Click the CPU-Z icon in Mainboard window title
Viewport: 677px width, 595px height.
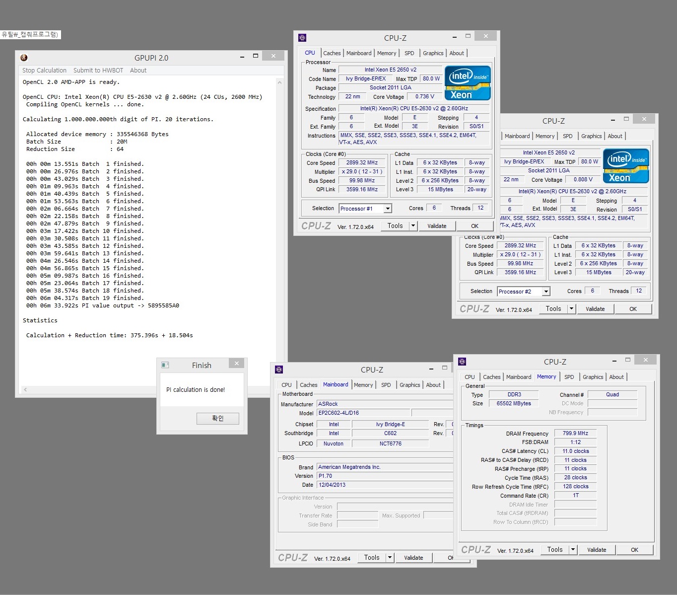point(279,370)
